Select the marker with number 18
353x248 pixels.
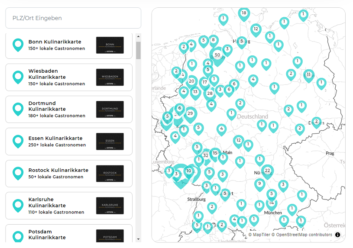tap(244, 13)
